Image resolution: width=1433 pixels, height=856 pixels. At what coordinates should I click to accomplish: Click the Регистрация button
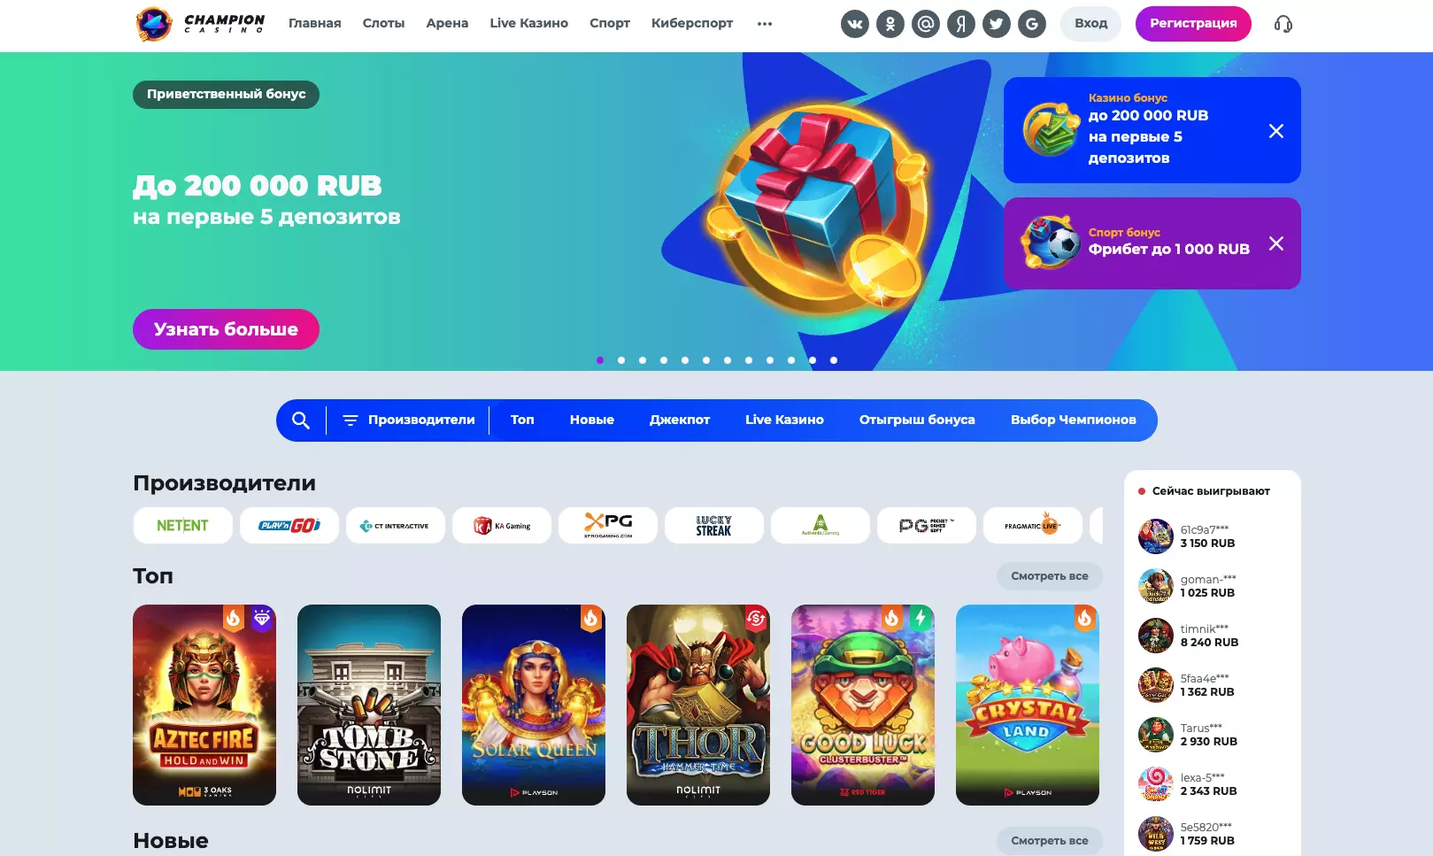1193,24
